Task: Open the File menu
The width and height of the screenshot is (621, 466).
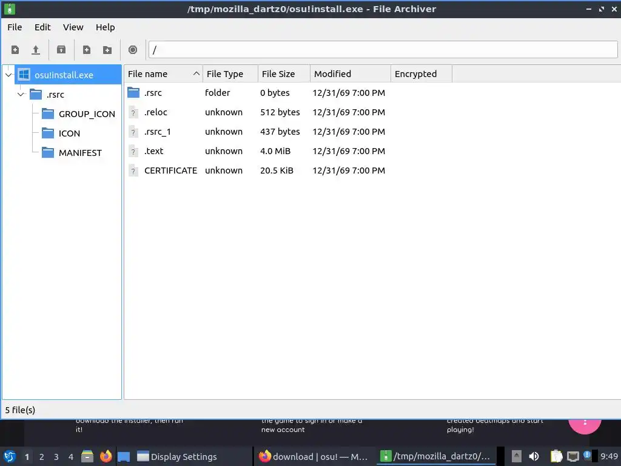Action: coord(15,27)
